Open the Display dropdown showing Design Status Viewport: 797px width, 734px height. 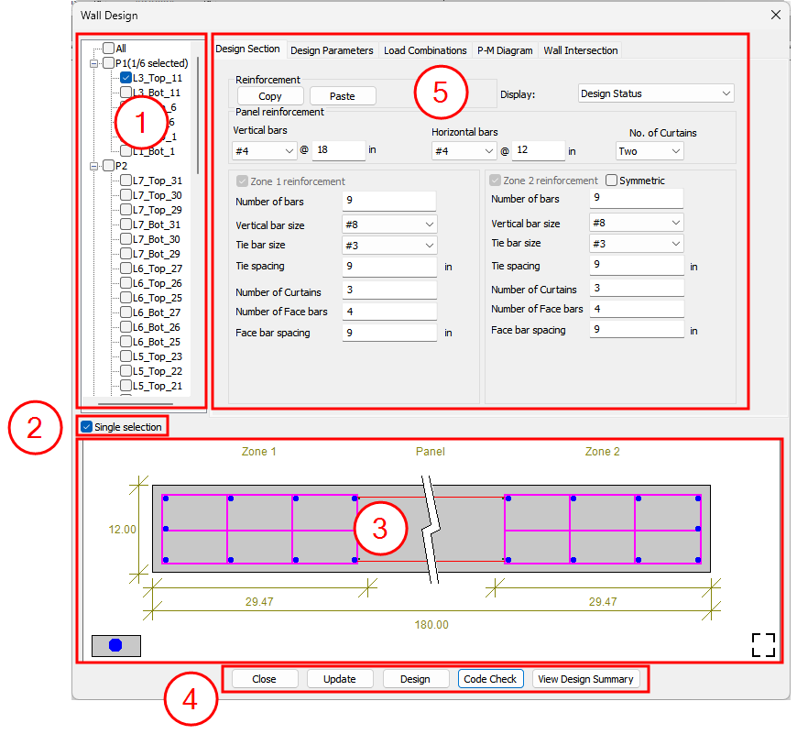click(x=656, y=93)
